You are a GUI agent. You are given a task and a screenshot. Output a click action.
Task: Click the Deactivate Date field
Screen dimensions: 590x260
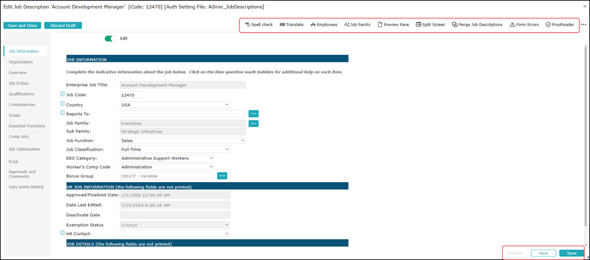pyautogui.click(x=174, y=215)
